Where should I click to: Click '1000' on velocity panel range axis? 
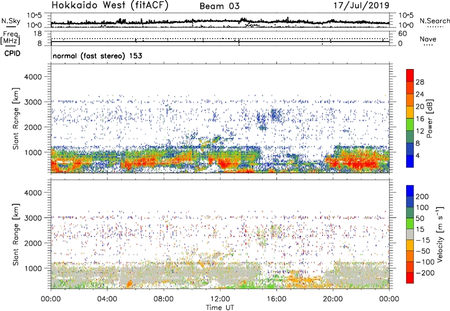pos(33,268)
